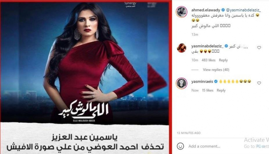The image size is (269, 154).
Task: Expand View replies (40)
Action: (x=216, y=70)
